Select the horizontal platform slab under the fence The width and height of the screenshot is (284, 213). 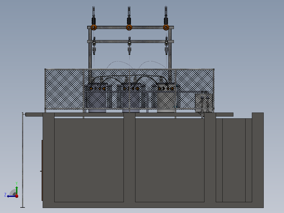click(x=129, y=115)
